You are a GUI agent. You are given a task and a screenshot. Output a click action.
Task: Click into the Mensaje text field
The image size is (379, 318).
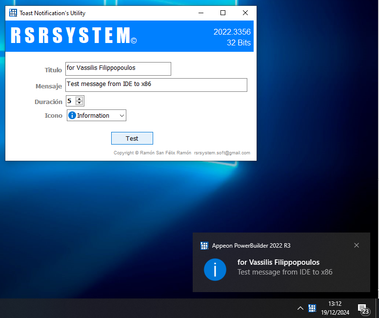pos(156,85)
